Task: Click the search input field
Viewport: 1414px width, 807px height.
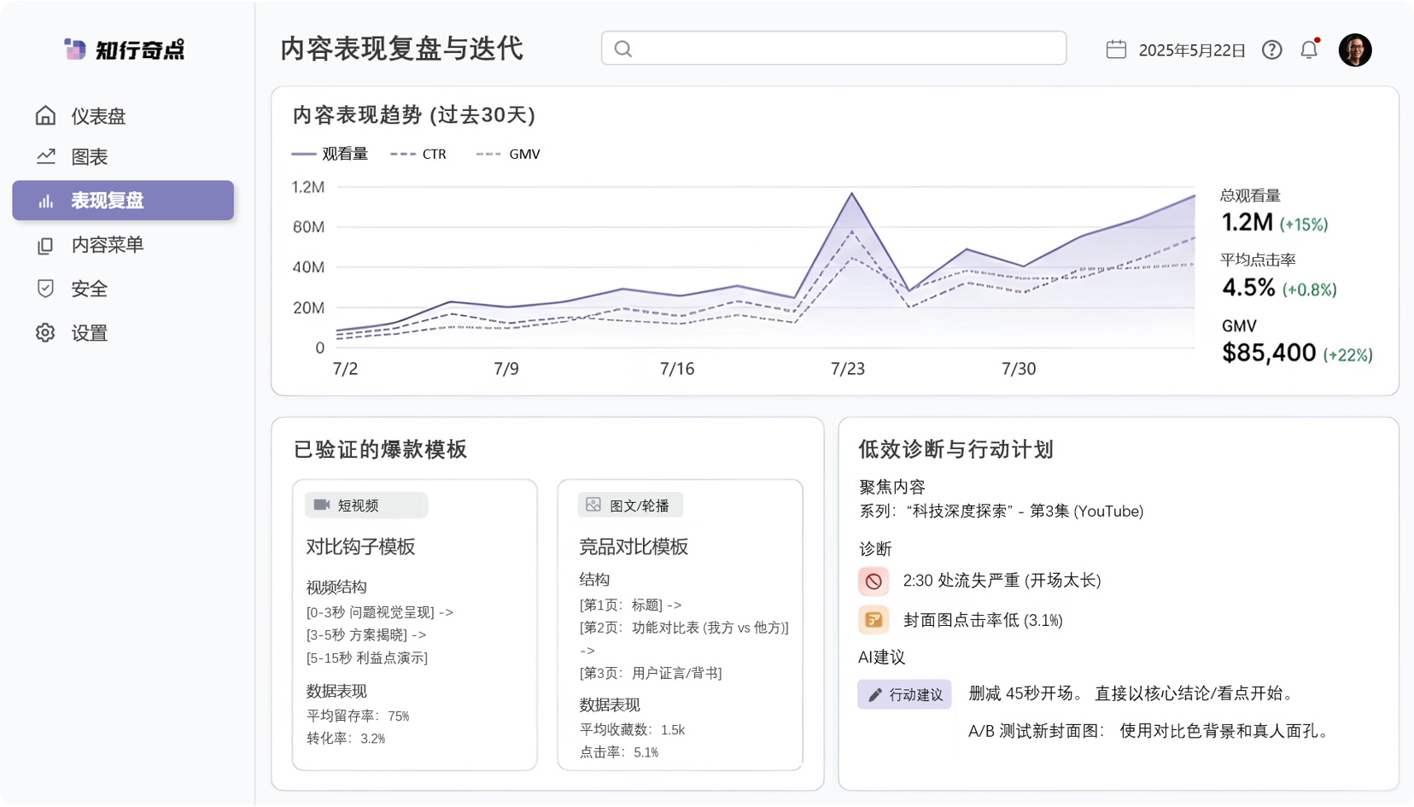Action: point(833,49)
